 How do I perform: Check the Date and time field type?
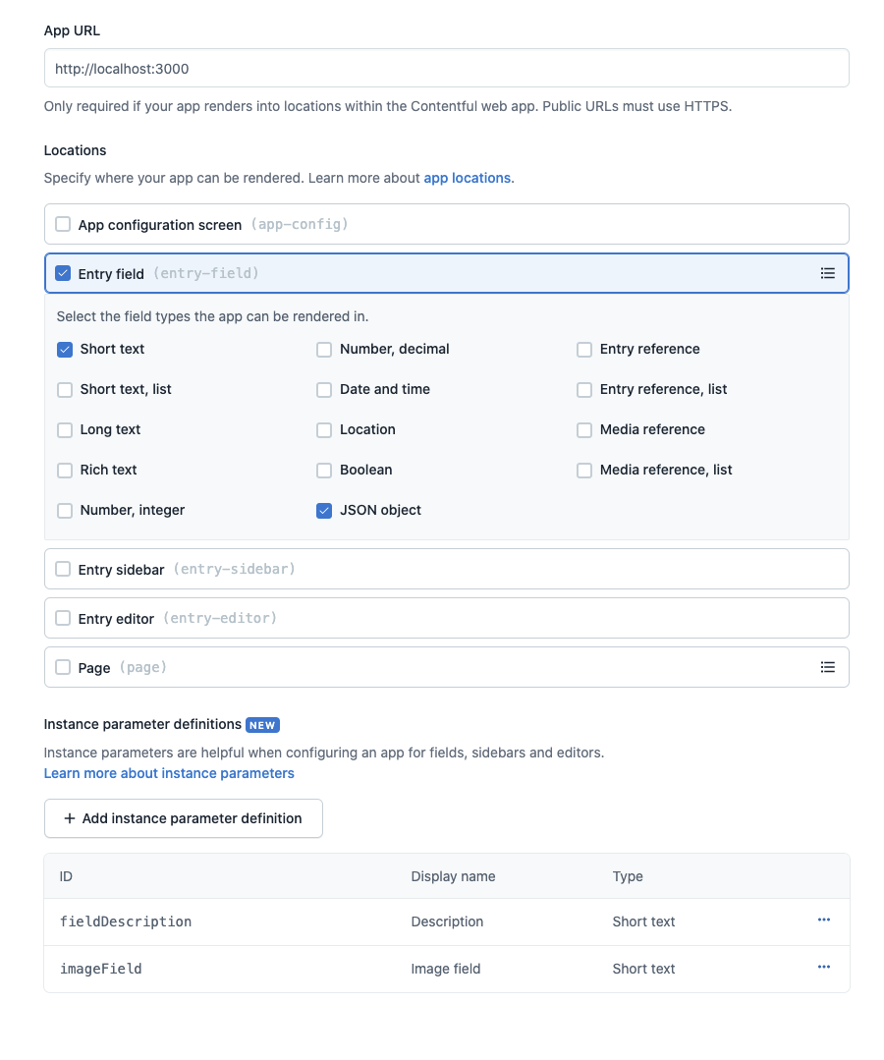(x=324, y=389)
